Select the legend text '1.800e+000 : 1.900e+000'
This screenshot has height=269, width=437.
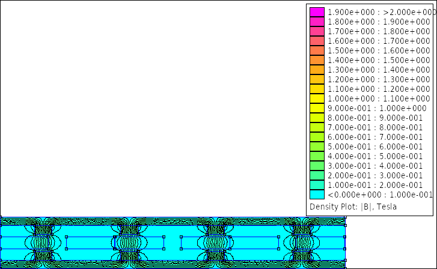coord(379,22)
